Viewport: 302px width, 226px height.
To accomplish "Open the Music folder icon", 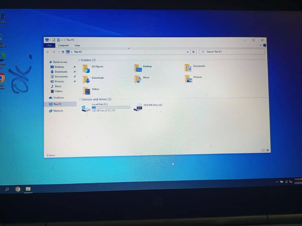I will point(138,79).
